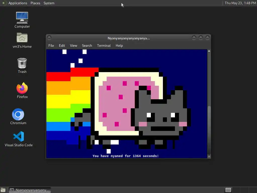257x193 pixels.
Task: Open the Places panel menu
Action: coord(35,3)
